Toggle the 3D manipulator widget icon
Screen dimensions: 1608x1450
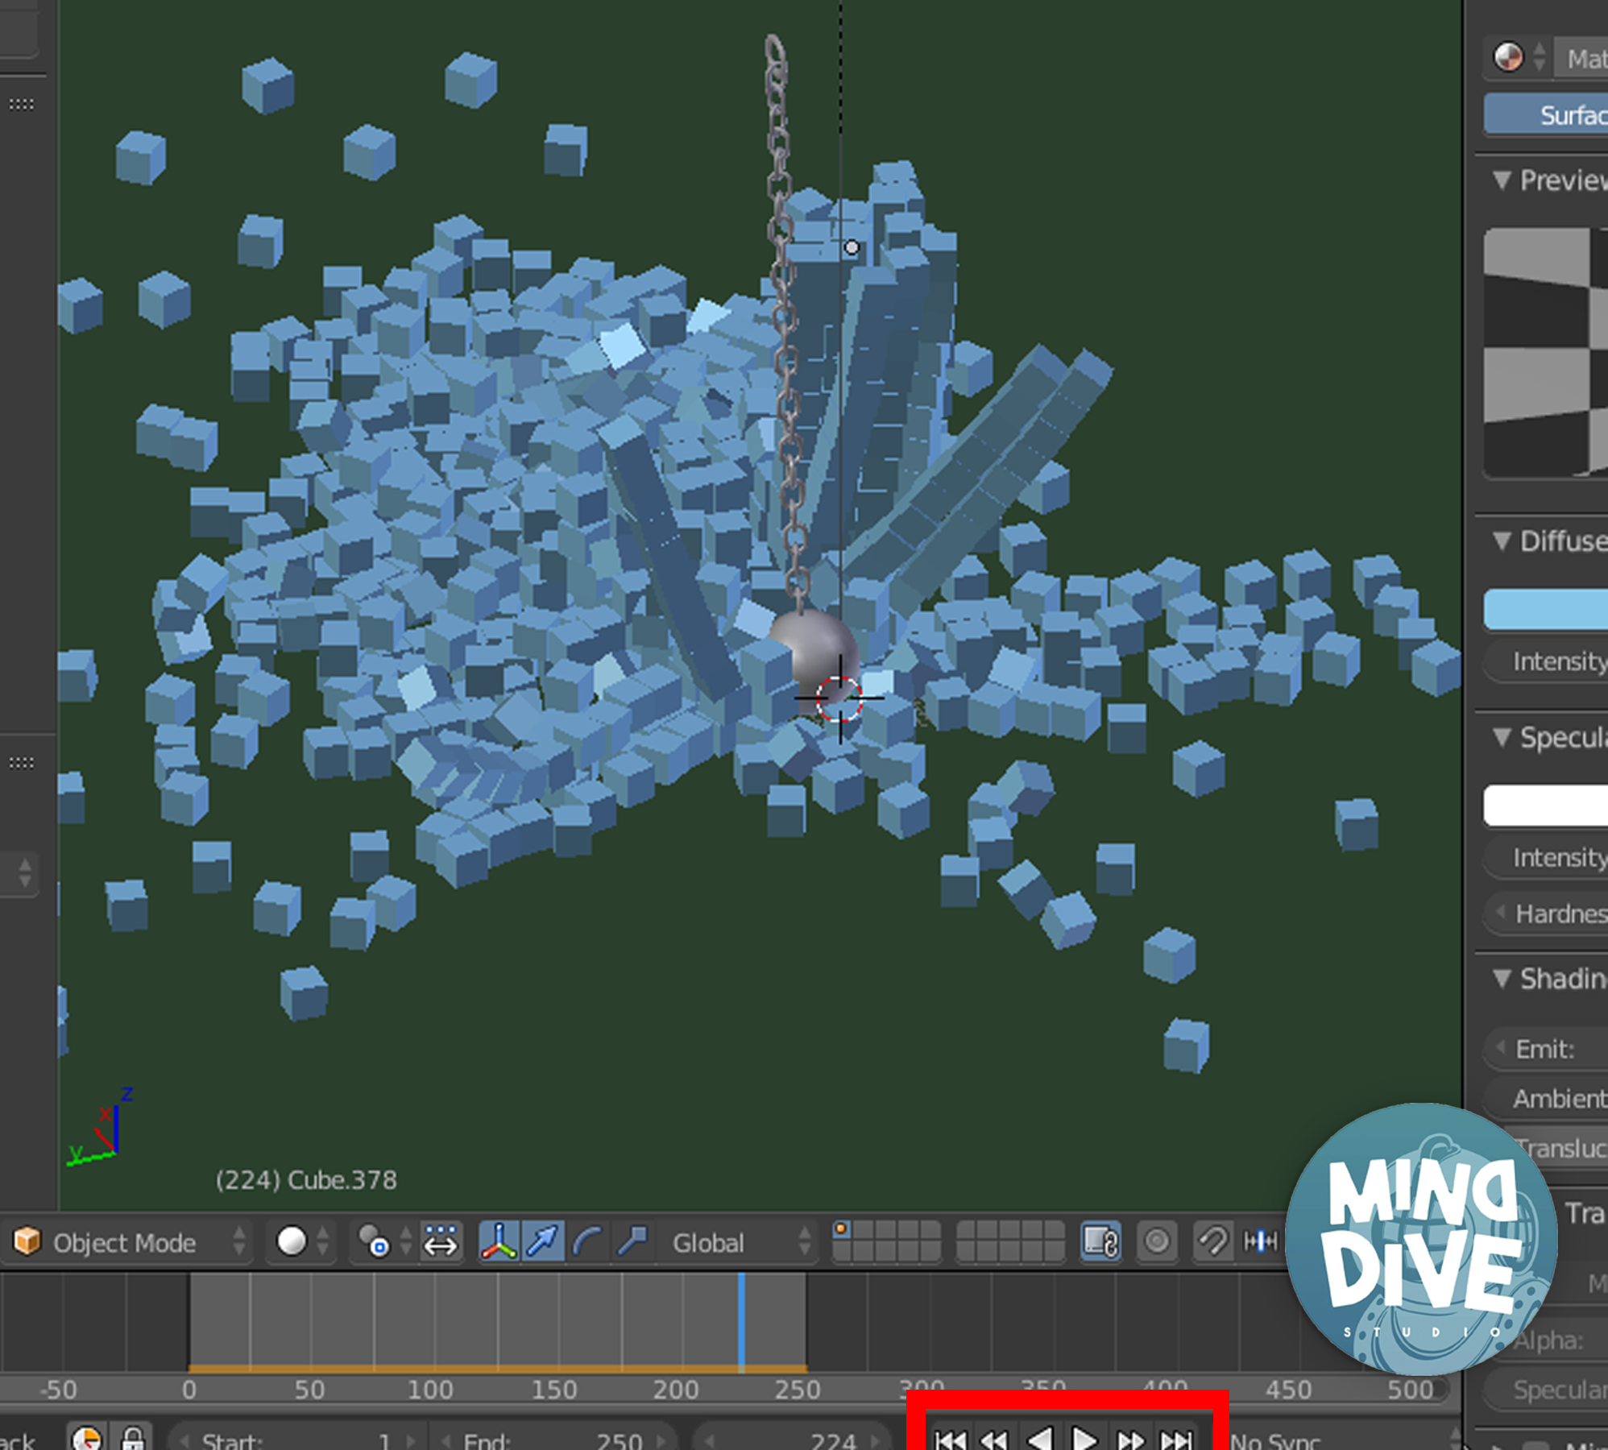click(499, 1241)
